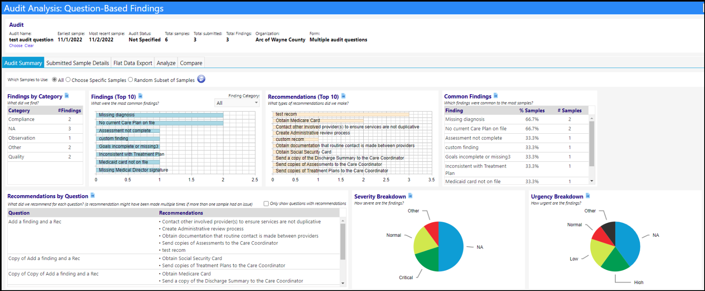This screenshot has height=291, width=705.
Task: Click the Category column header
Action: (19, 110)
